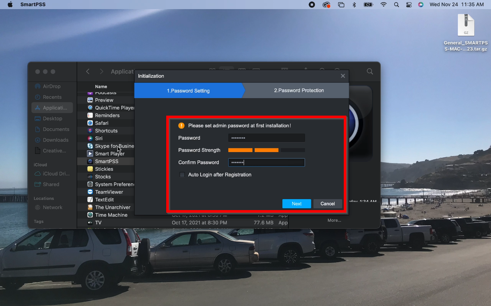Open the Creative... item in the Finder sidebar
The height and width of the screenshot is (306, 491).
tap(52, 151)
